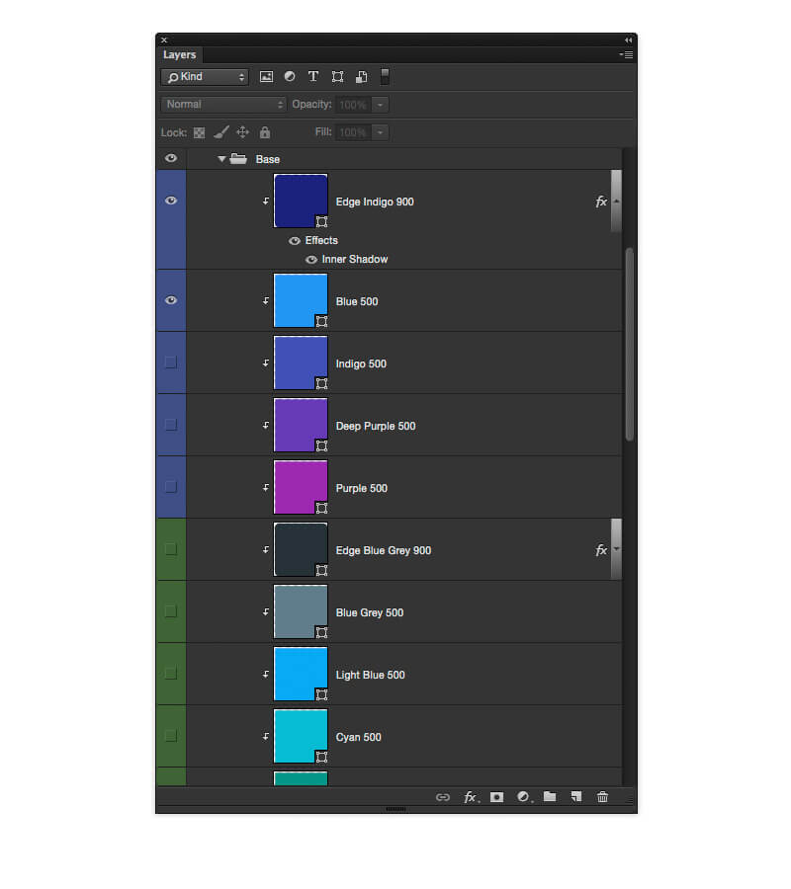The height and width of the screenshot is (889, 791).
Task: Click clipping arrow icon on Blue 500
Action: coord(266,301)
